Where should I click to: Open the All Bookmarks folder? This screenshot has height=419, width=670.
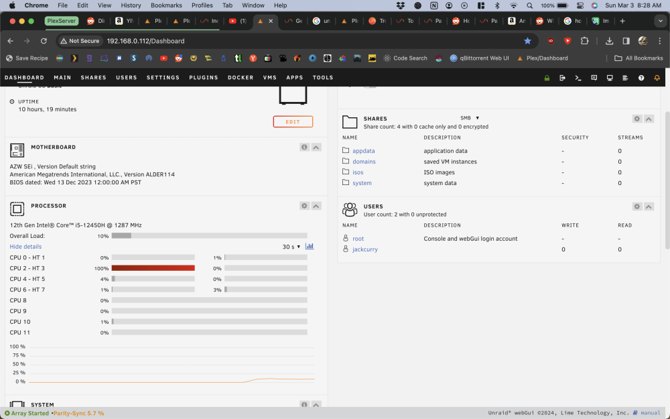pos(639,58)
